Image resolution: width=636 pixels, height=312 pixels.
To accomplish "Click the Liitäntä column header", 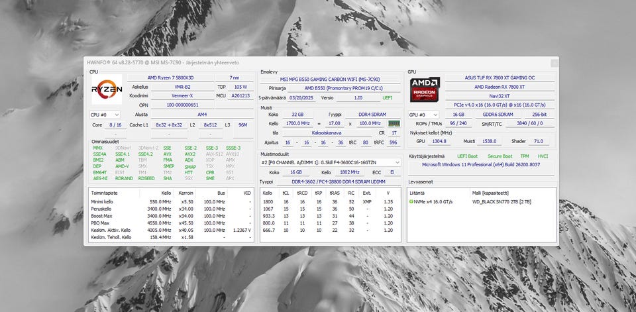I will pos(417,193).
